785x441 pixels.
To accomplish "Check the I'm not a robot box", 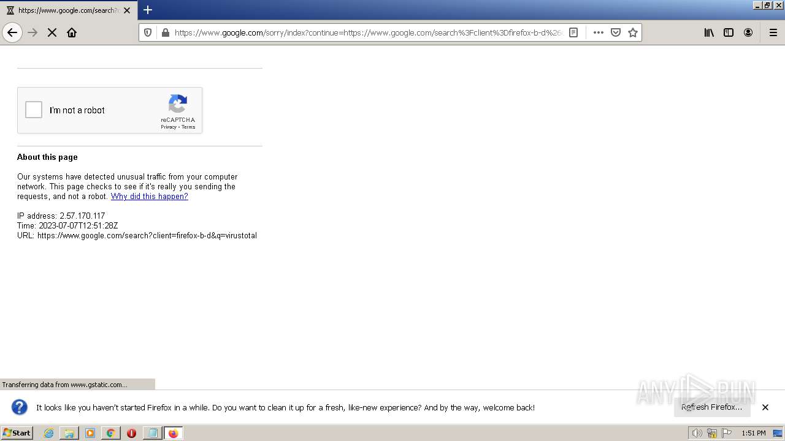I will (x=34, y=110).
